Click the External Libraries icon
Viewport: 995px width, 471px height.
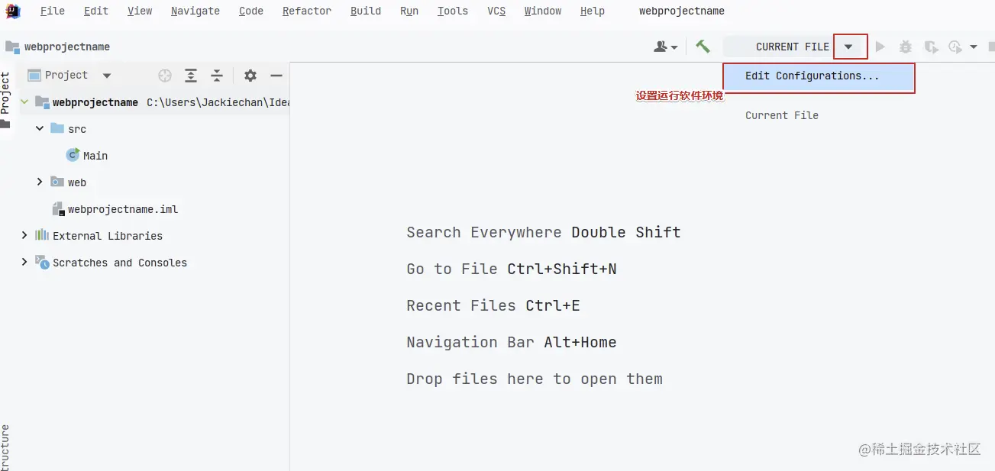(42, 235)
